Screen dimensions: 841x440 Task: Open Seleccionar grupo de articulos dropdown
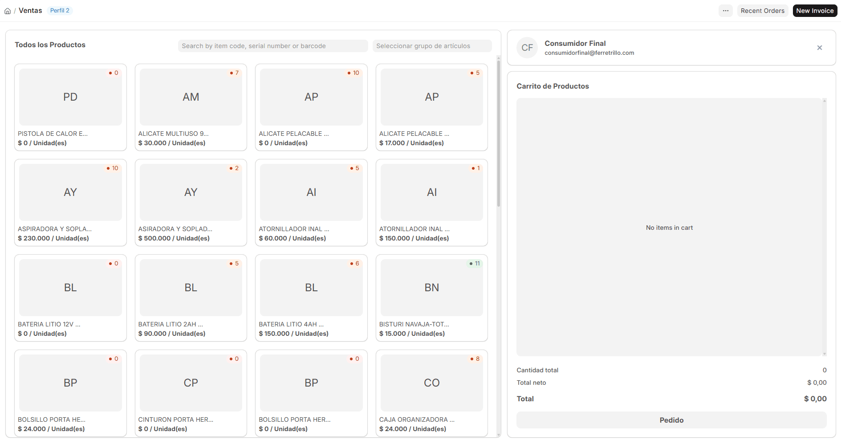(x=432, y=46)
